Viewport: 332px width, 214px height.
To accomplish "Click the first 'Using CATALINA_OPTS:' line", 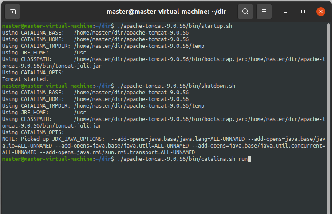I will pyautogui.click(x=33, y=73).
